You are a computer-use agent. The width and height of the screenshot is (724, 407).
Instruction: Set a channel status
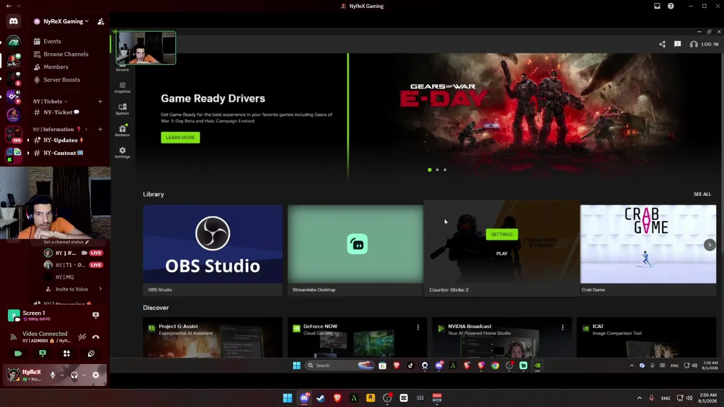click(x=66, y=242)
